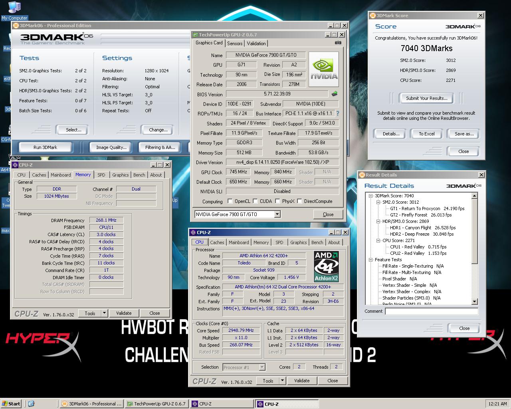Click the CPU-Z Memory window title icon
This screenshot has width=511, height=409.
click(x=15, y=165)
